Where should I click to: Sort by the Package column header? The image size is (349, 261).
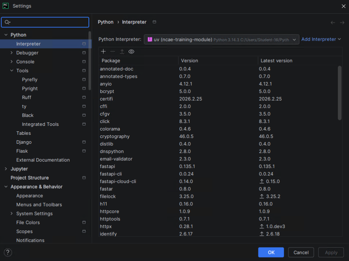138,61
